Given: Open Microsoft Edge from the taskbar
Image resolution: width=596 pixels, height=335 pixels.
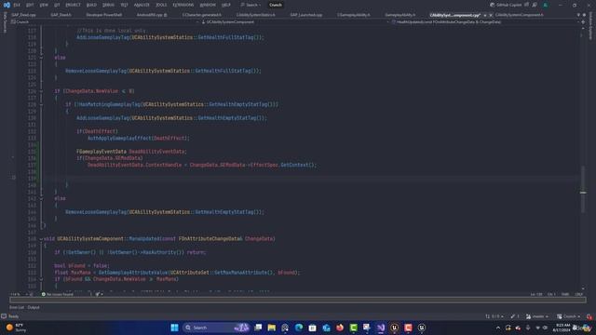Looking at the screenshot, I should (x=299, y=328).
